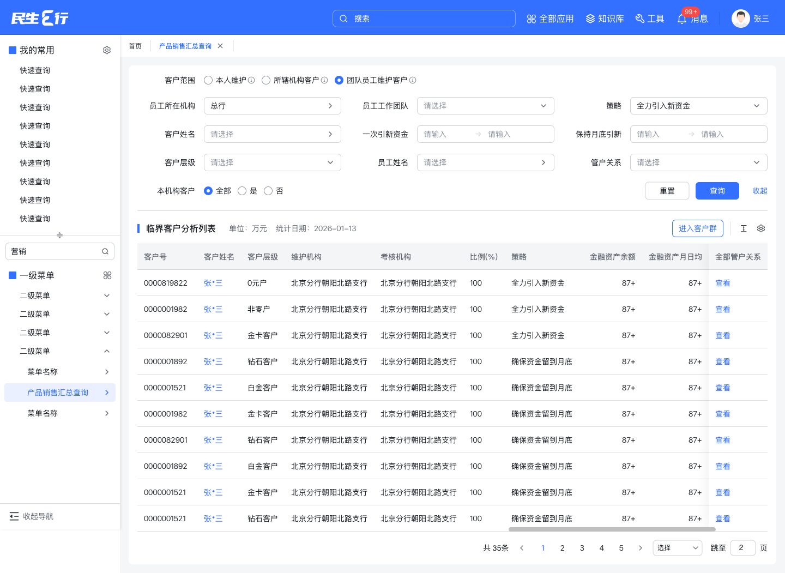The image size is (785, 573).
Task: Go to page 3
Action: (x=582, y=548)
